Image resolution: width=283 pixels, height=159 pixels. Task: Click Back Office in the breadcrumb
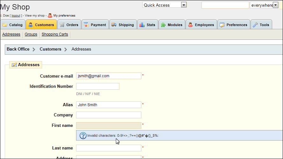(18, 49)
